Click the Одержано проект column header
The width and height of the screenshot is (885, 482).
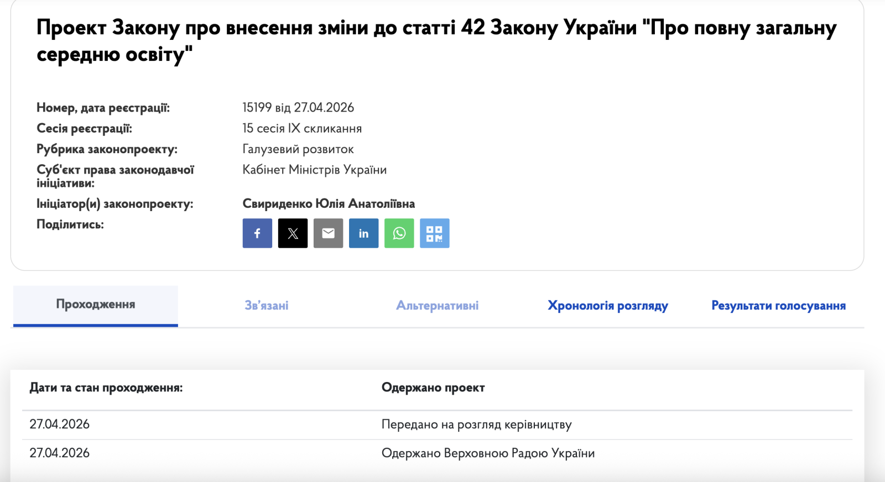(433, 388)
